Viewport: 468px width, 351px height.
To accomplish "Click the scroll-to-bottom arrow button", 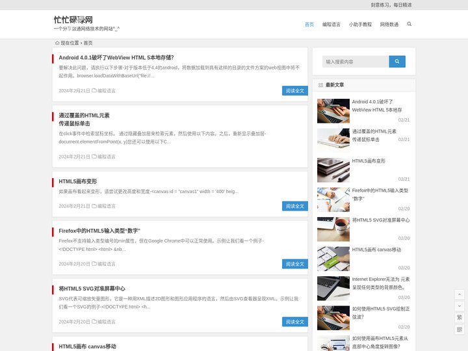I will [460, 306].
